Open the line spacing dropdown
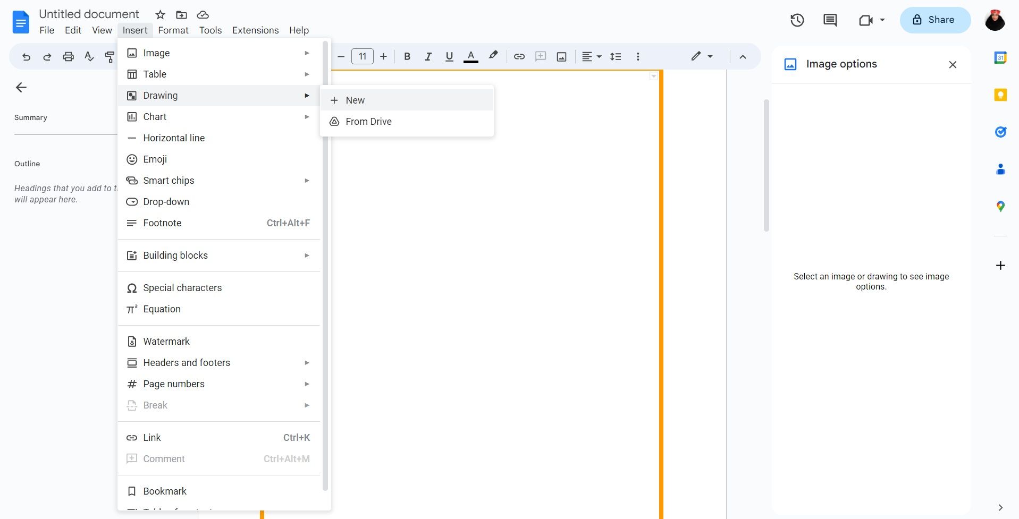The height and width of the screenshot is (519, 1019). pos(616,56)
